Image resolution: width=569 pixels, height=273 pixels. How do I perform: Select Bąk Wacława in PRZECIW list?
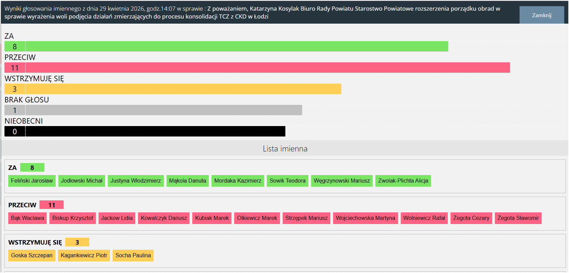(27, 218)
